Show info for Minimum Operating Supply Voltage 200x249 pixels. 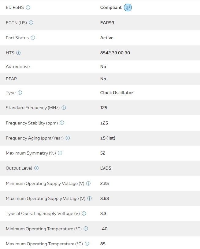click(x=88, y=183)
